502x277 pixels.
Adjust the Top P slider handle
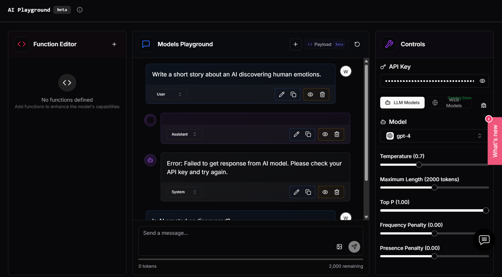(x=486, y=211)
